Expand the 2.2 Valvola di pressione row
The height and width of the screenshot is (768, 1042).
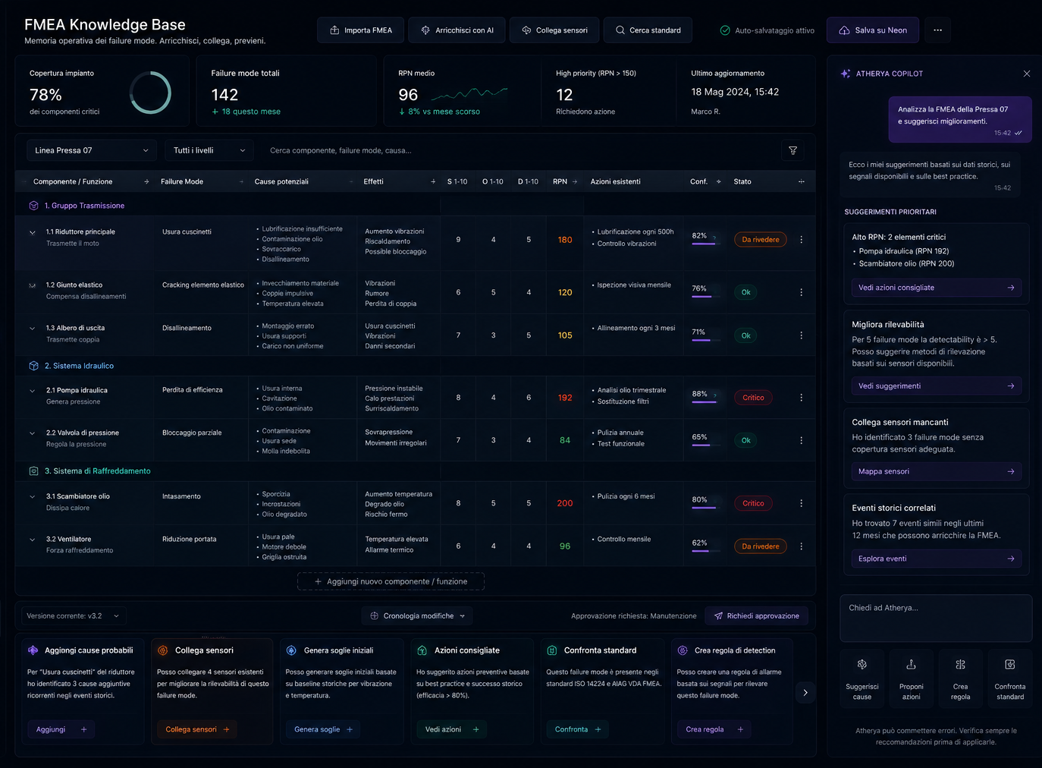tap(33, 433)
